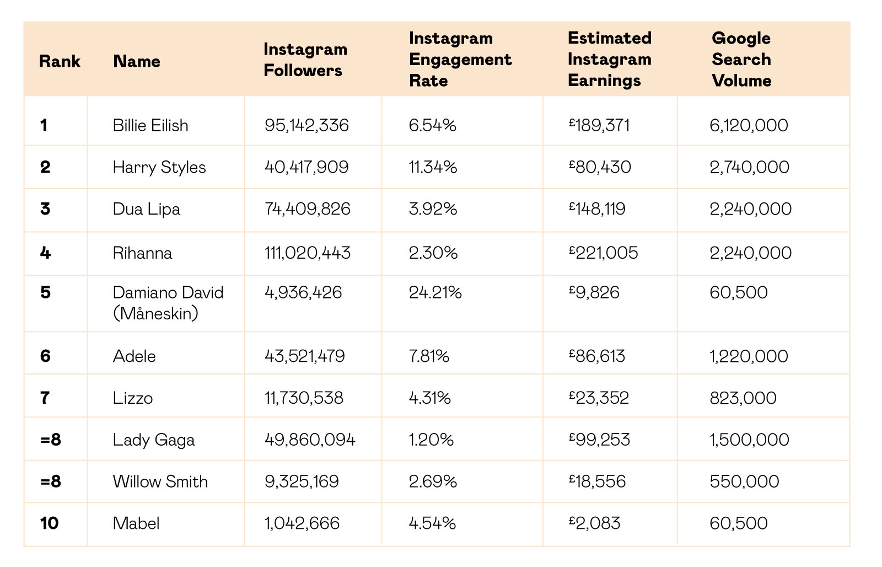Click Harry Styles in the Name column
This screenshot has width=882, height=567.
tap(159, 167)
